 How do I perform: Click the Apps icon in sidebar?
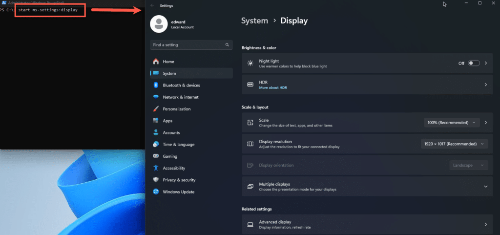coord(156,121)
